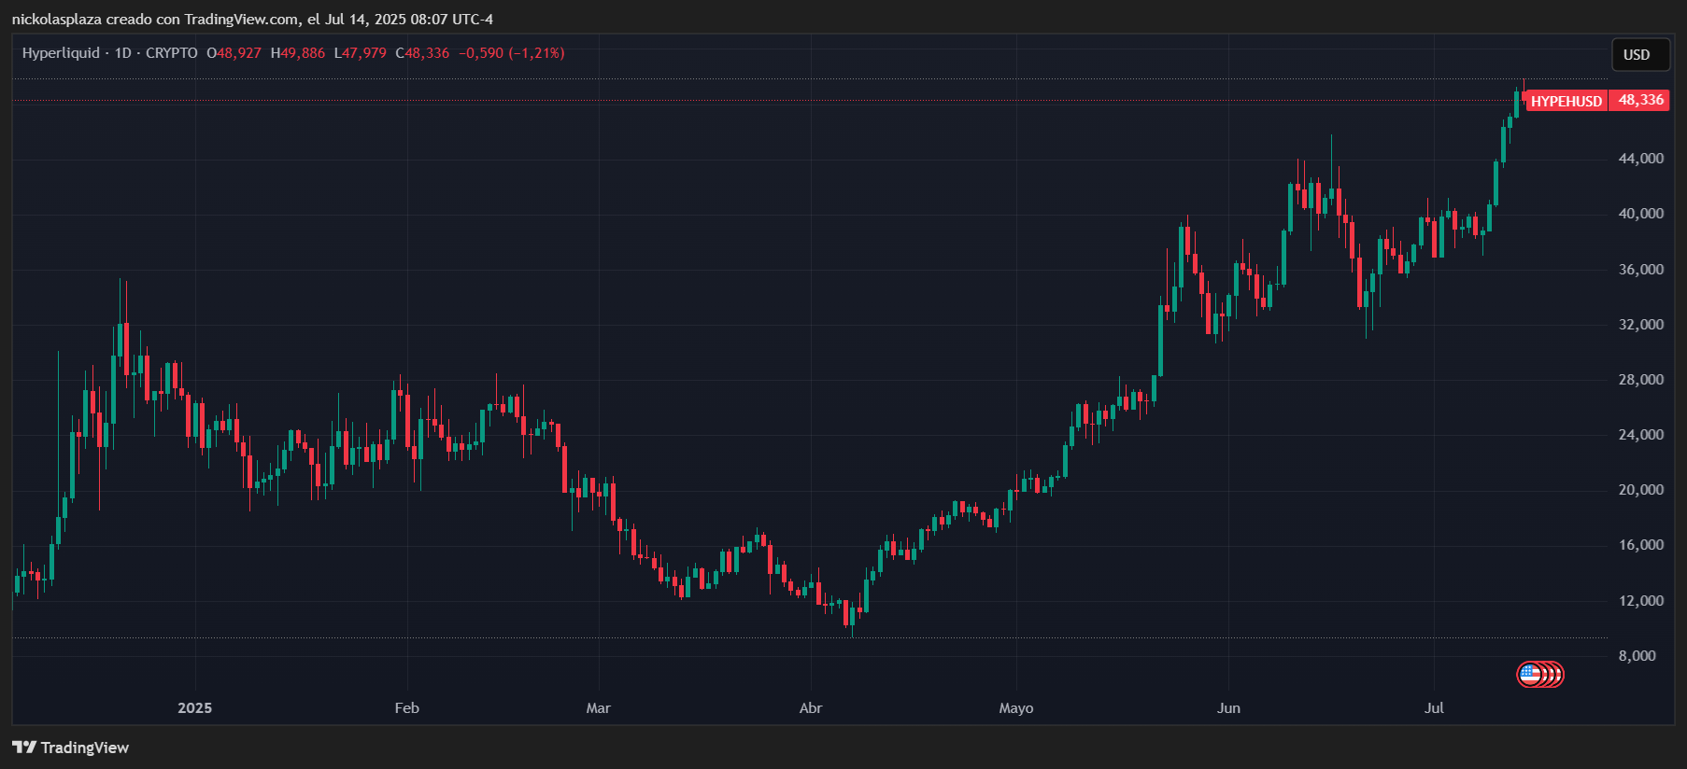1687x769 pixels.
Task: Click the low value L47,979
Action: (x=361, y=53)
